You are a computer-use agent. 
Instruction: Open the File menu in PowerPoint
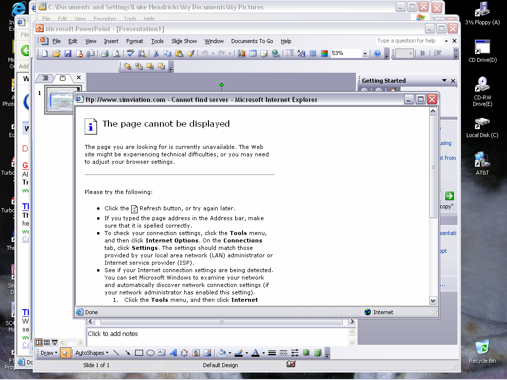[x=56, y=41]
